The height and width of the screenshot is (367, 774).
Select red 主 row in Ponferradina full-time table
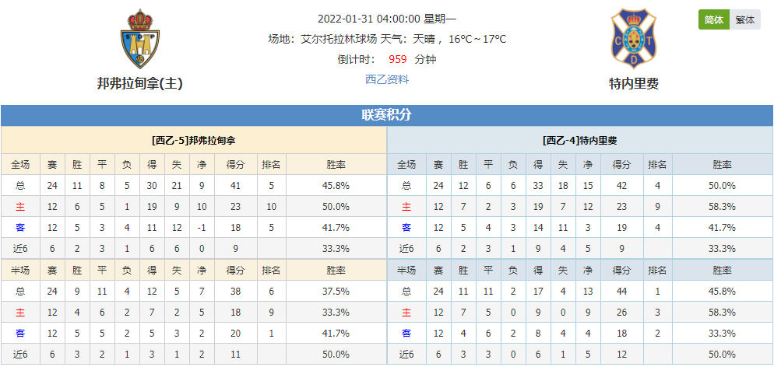(x=194, y=207)
